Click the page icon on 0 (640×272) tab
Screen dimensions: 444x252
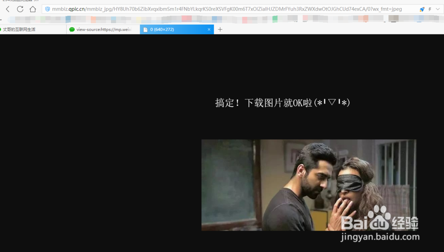(145, 30)
